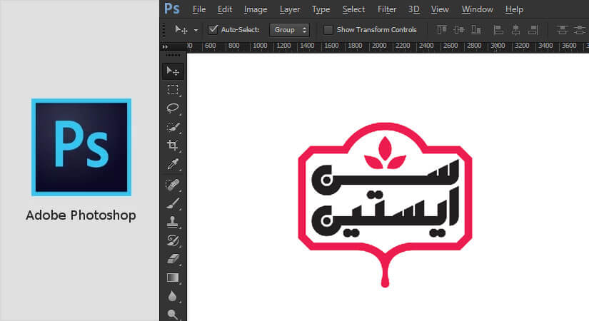
Task: Select the Clone Stamp tool
Action: [173, 222]
